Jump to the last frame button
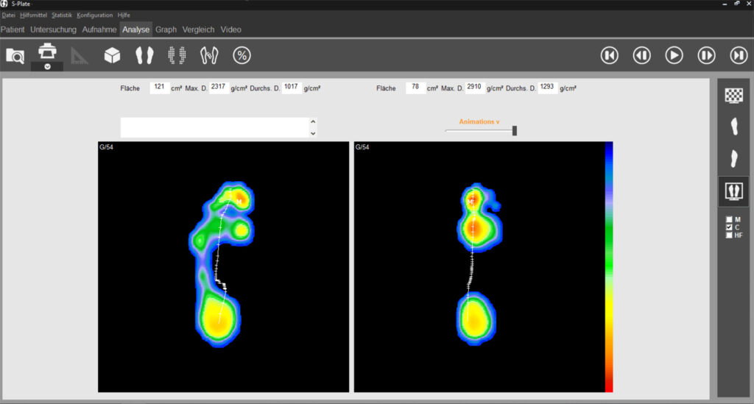 click(x=738, y=55)
